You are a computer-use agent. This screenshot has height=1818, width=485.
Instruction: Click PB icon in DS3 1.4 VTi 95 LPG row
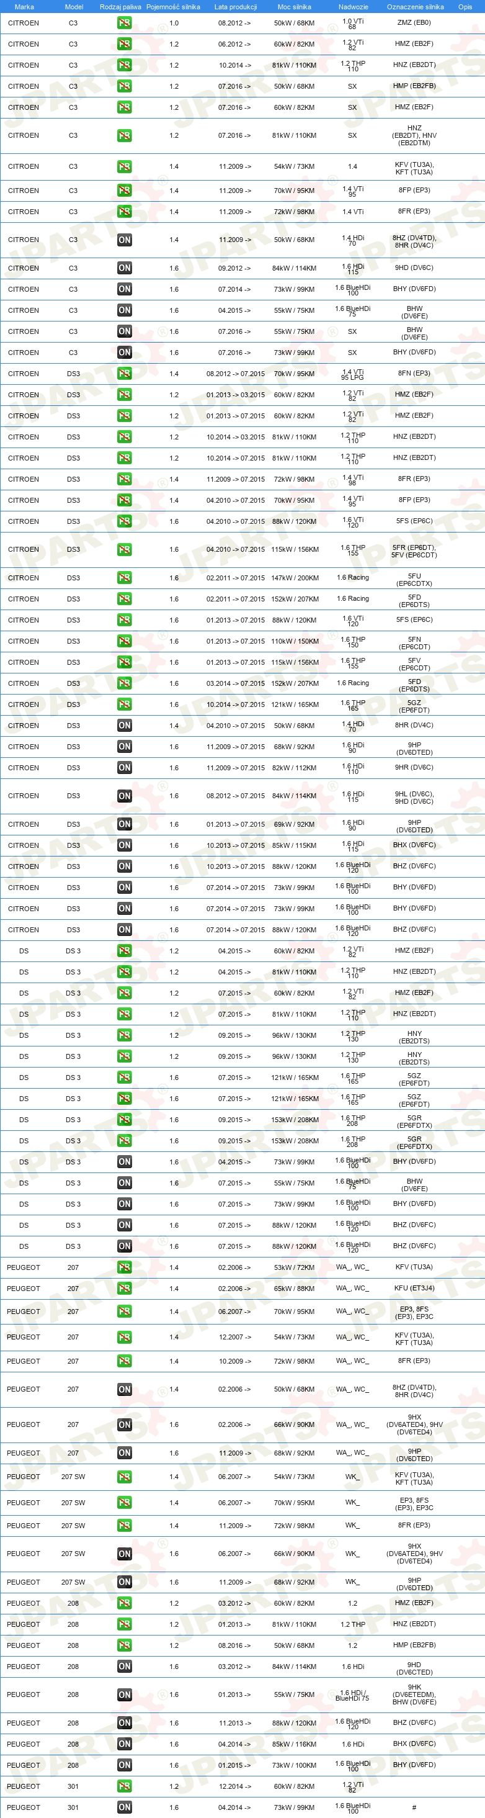tap(124, 373)
